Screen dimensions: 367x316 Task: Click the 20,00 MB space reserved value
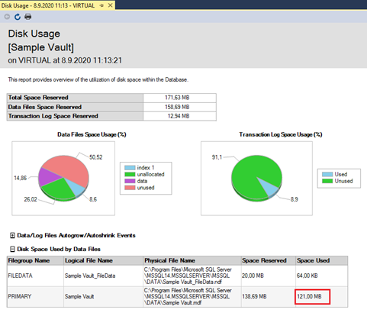(x=253, y=276)
